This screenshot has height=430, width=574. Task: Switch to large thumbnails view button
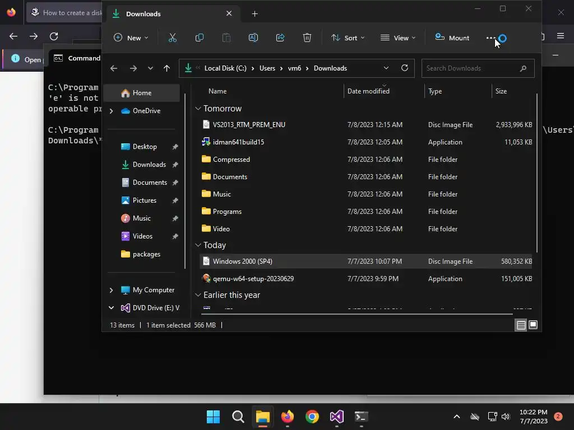pyautogui.click(x=533, y=325)
